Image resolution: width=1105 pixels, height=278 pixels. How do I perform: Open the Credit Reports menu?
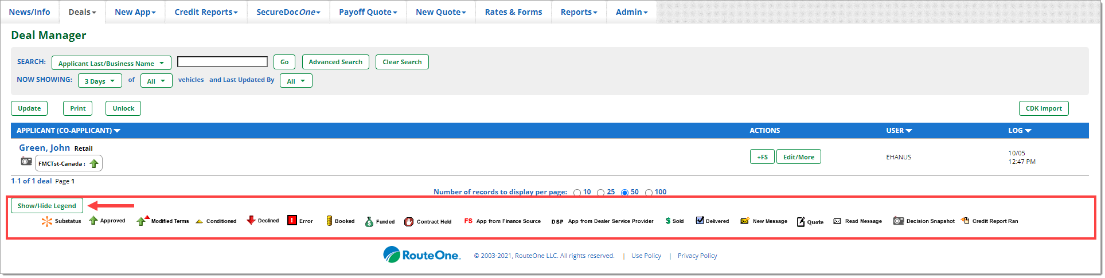206,12
